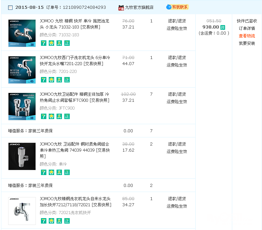The image size is (262, 230).
Task: Click the 正 authentic icon for JFTC900
Action: (x=67, y=116)
